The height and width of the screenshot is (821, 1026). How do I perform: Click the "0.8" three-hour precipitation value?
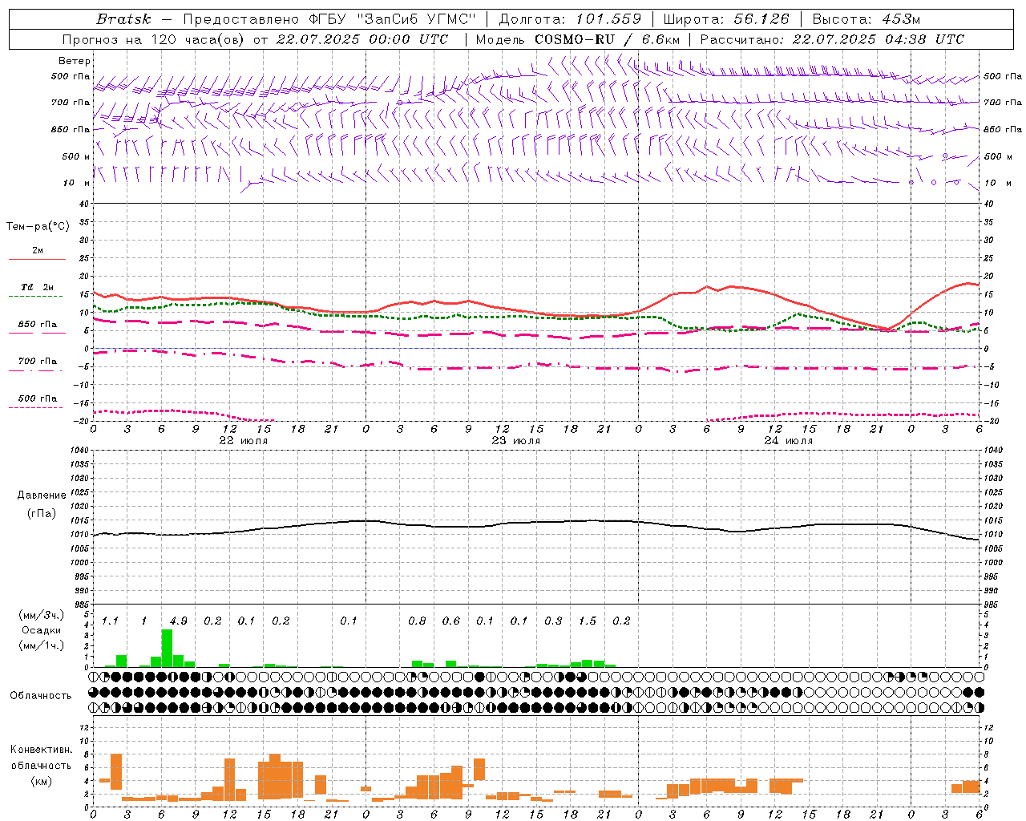417,621
